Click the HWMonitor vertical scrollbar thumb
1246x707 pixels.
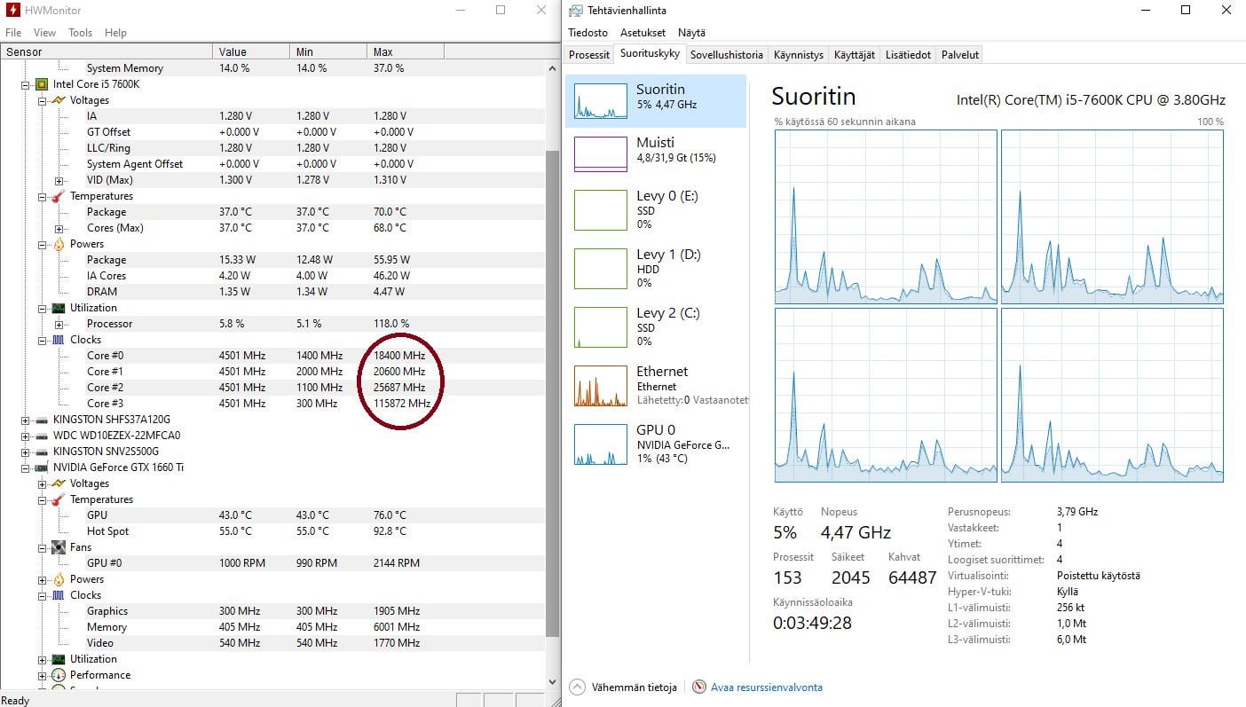tap(552, 393)
